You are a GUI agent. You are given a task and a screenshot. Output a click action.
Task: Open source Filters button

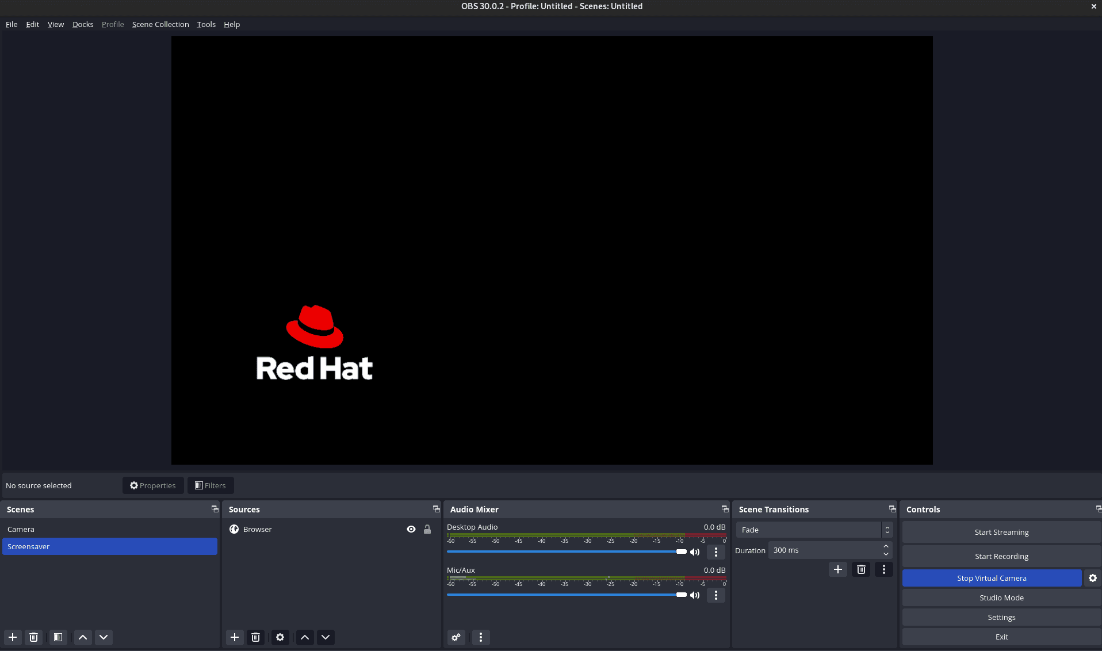pyautogui.click(x=211, y=485)
